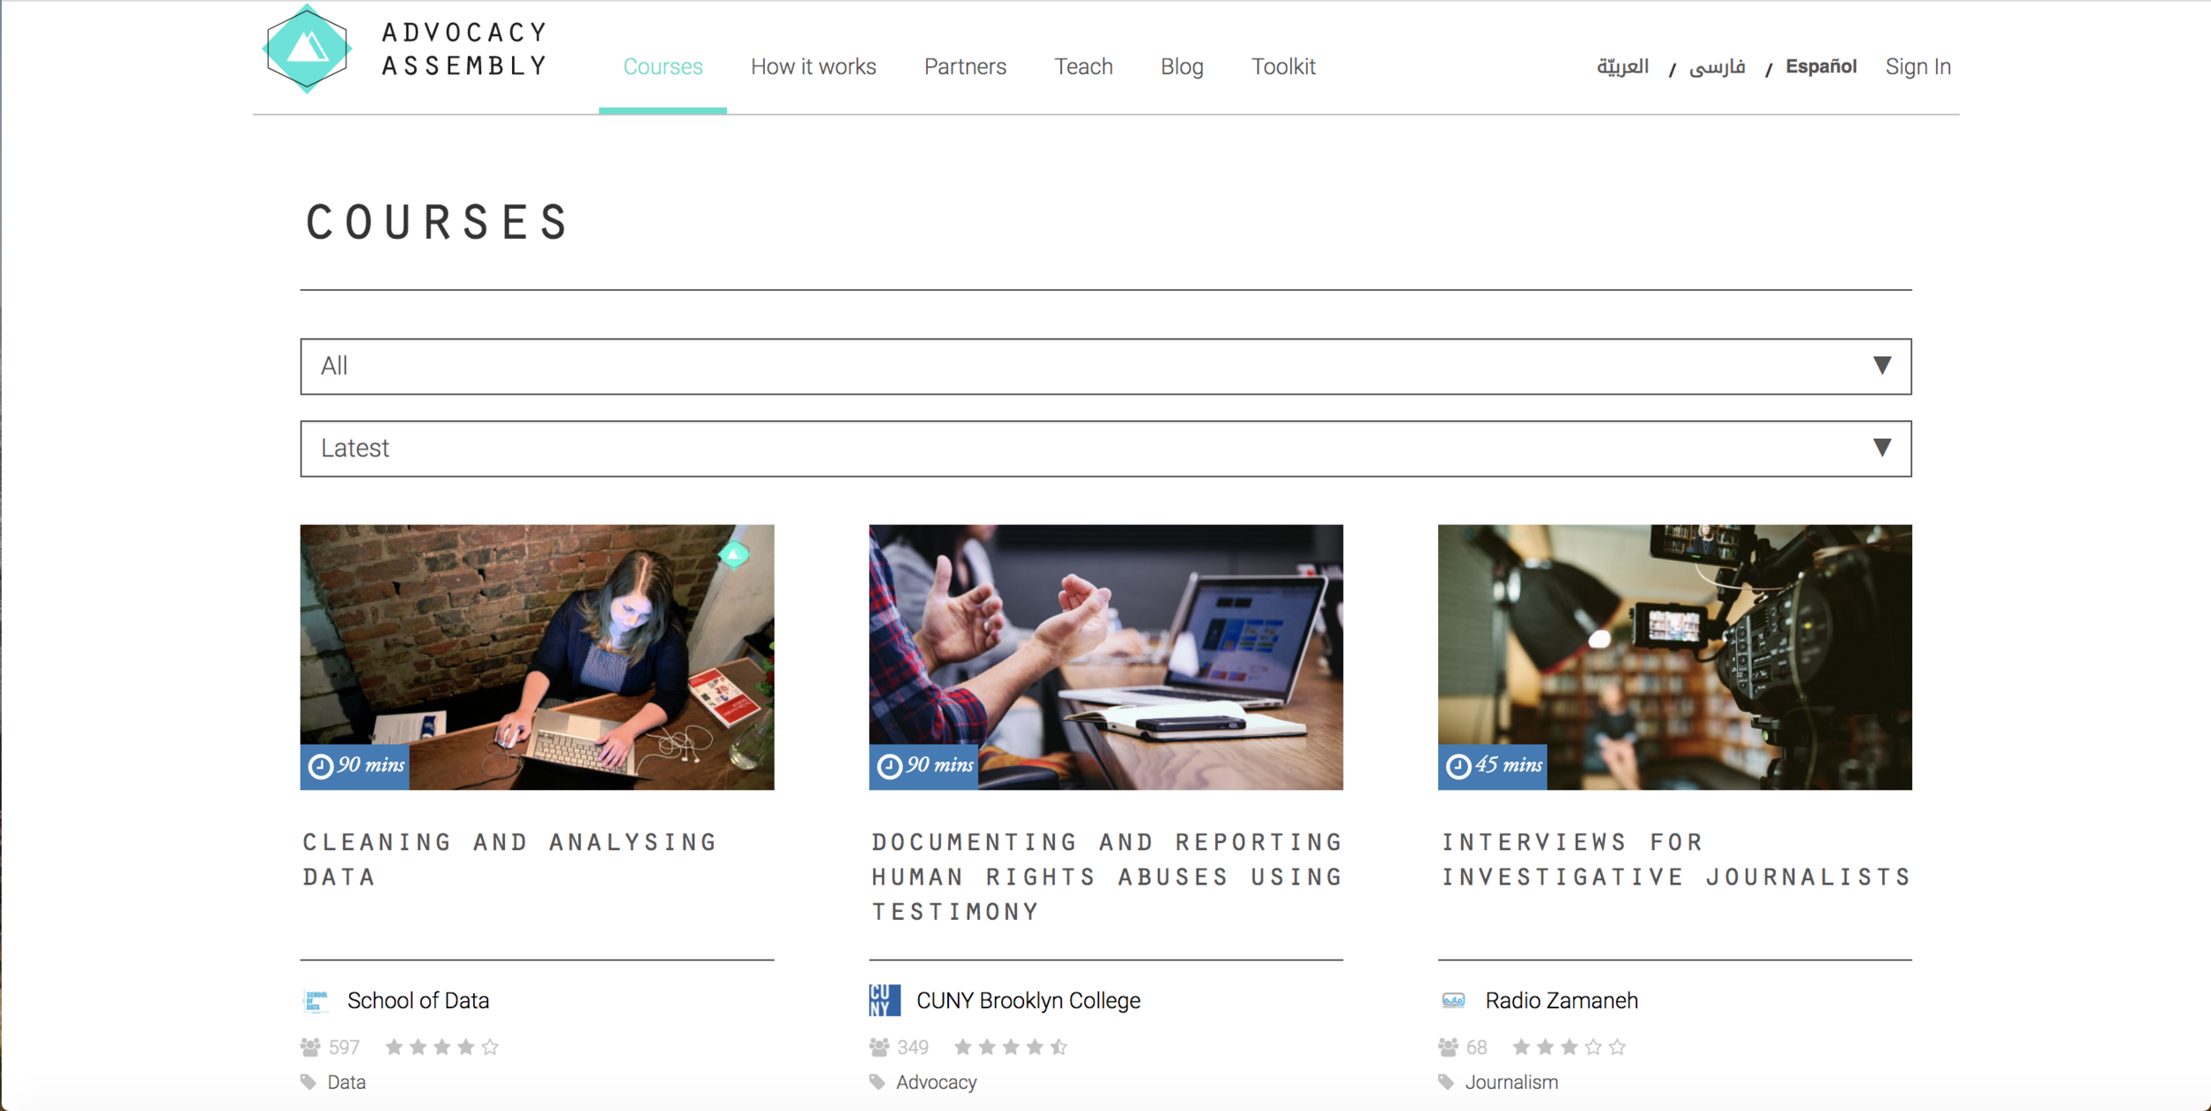Viewport: 2211px width, 1111px height.
Task: Click the CUNY logo icon
Action: [x=884, y=1000]
